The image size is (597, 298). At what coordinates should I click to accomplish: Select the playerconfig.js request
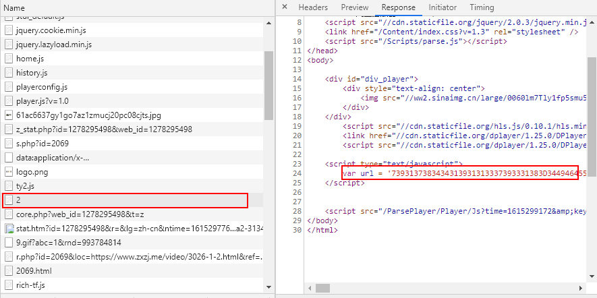[x=132, y=87]
